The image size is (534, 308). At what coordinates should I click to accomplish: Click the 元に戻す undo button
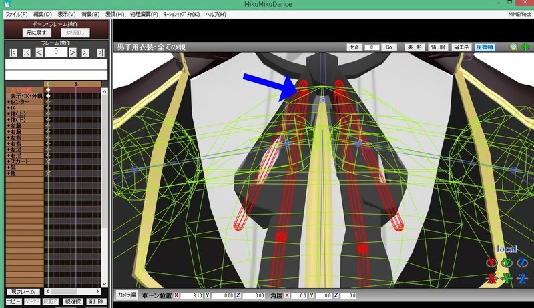(x=37, y=33)
